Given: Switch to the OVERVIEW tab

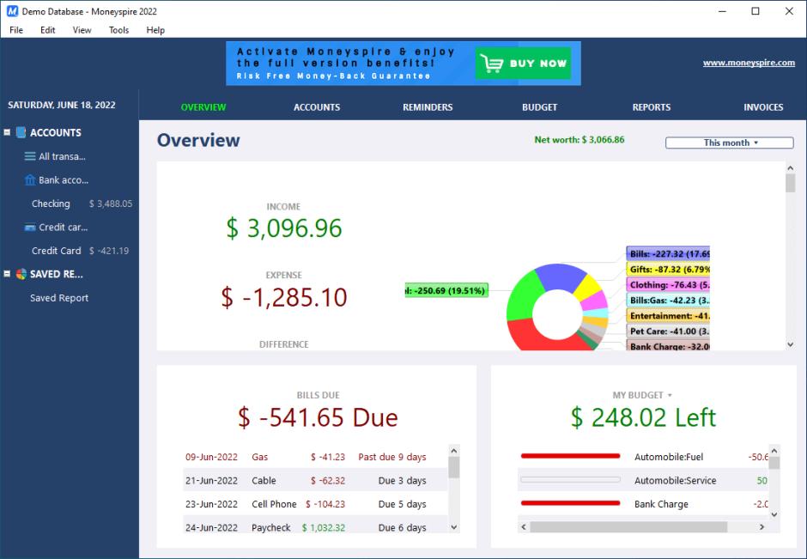Looking at the screenshot, I should coord(203,107).
